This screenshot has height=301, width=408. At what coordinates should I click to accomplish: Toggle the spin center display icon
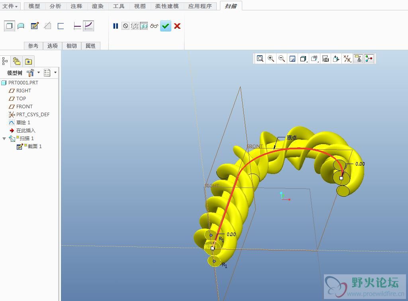tap(369, 59)
